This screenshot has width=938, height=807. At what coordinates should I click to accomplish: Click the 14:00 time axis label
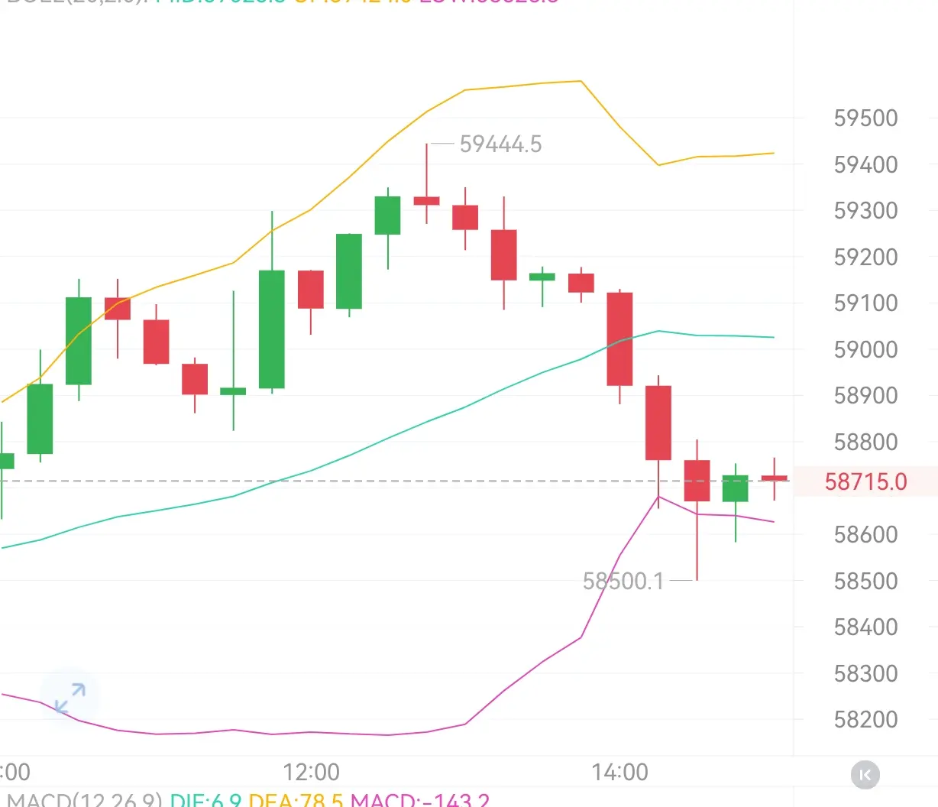click(619, 772)
